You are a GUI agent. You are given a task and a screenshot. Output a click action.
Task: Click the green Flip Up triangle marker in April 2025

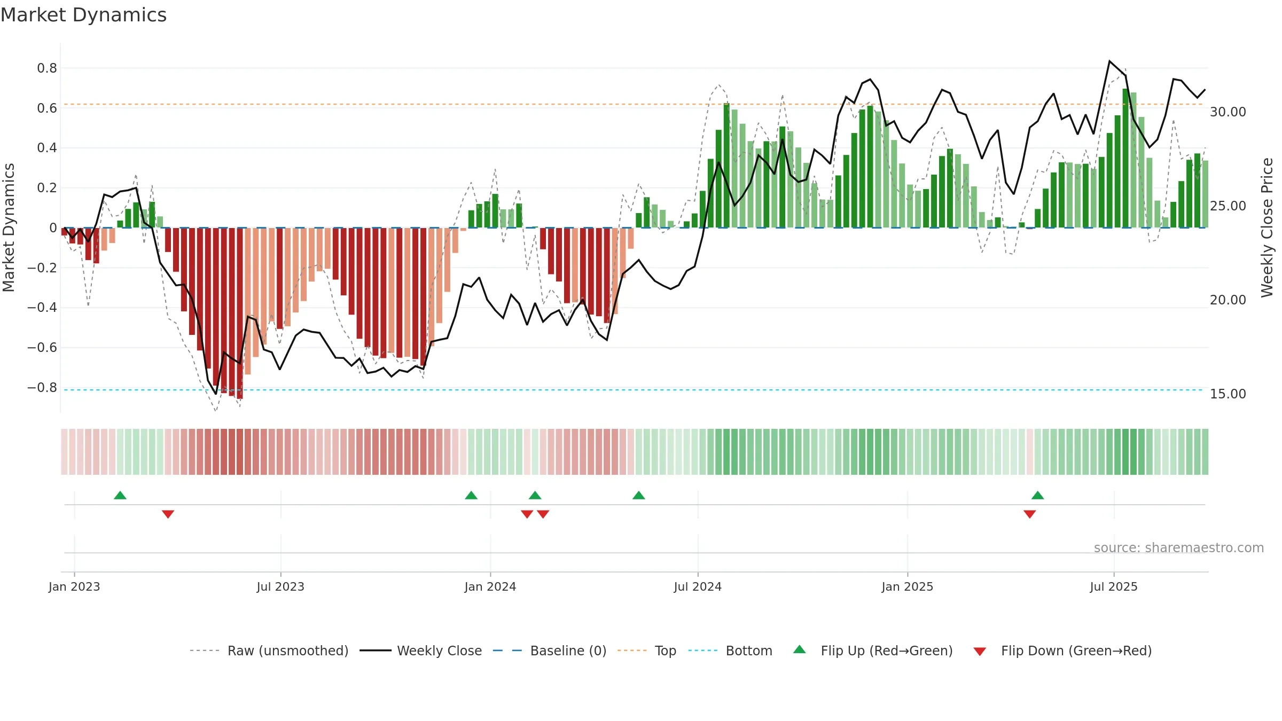1038,495
